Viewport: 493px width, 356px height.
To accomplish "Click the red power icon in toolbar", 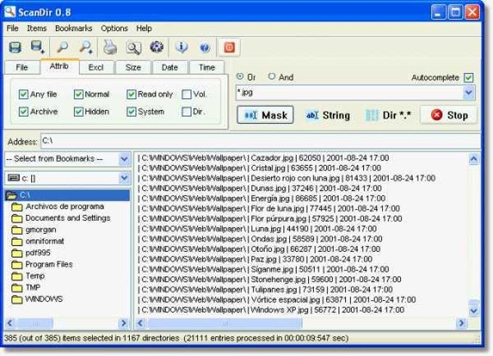I will tap(229, 48).
